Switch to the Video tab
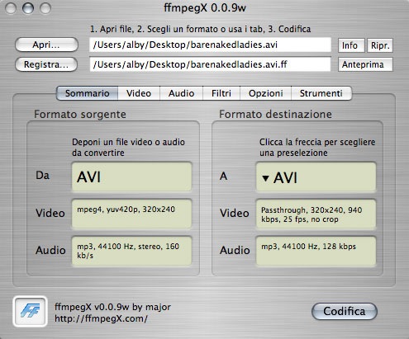This screenshot has height=339, width=409. click(139, 93)
